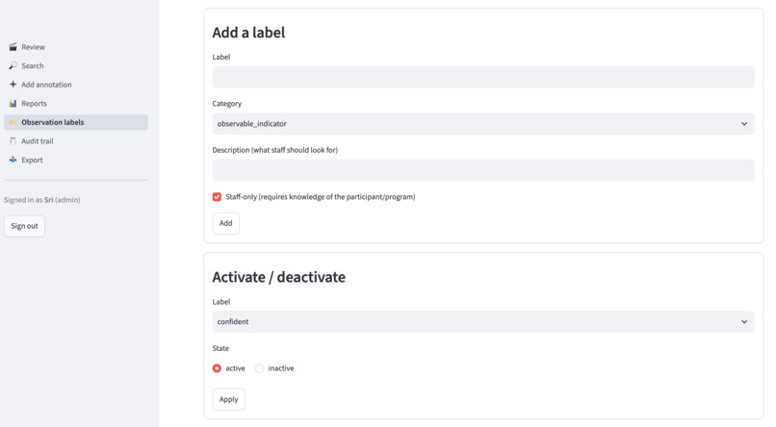776x427 pixels.
Task: Click the 'State' field label
Action: (220, 348)
